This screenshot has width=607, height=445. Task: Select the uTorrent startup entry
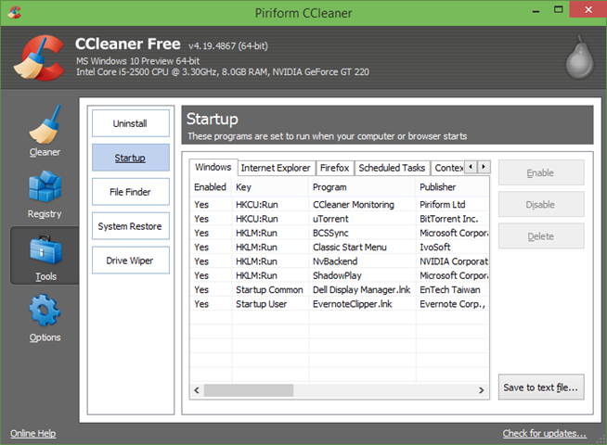(340, 219)
